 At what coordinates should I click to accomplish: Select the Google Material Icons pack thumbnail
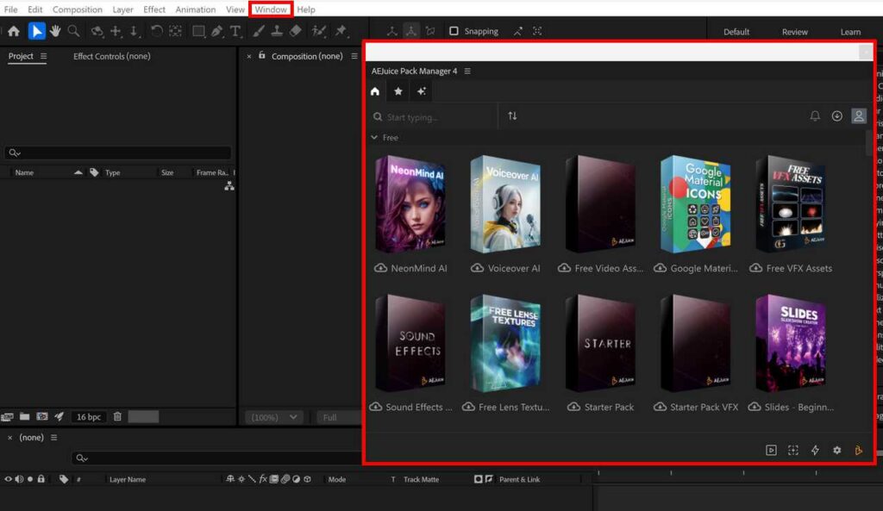point(696,204)
